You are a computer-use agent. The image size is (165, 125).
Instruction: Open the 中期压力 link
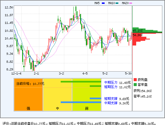coord(111,82)
